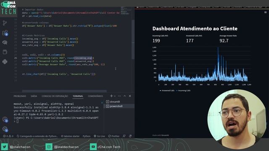
Task: Switch to the SAÍDA tab
Action: pyautogui.click(x=34, y=96)
